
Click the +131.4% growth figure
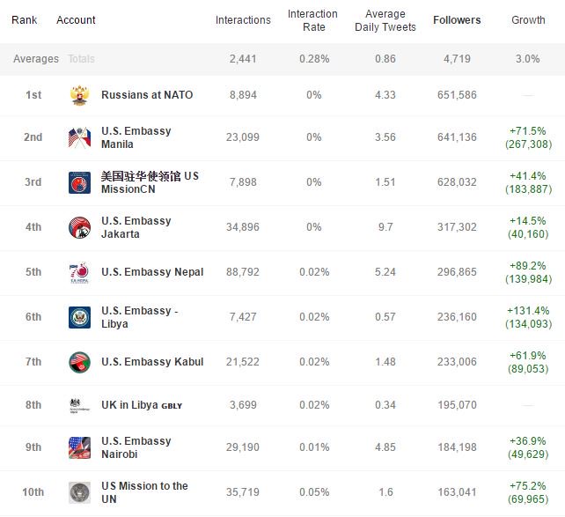[x=528, y=310]
